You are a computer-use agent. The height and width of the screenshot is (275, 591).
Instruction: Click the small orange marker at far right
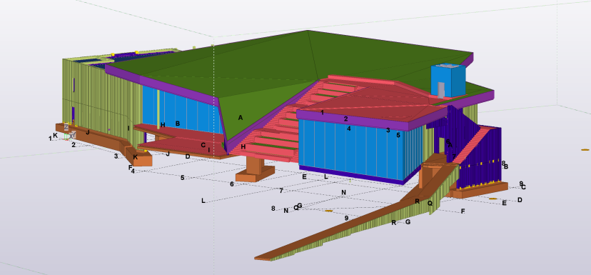tap(585, 150)
